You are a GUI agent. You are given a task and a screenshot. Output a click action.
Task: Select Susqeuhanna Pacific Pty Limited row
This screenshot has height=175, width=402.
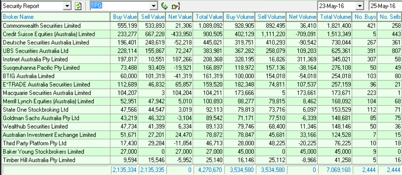(x=201, y=68)
